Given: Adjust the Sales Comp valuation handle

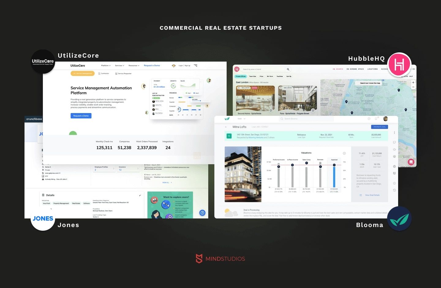Looking at the screenshot, I should [x=307, y=163].
